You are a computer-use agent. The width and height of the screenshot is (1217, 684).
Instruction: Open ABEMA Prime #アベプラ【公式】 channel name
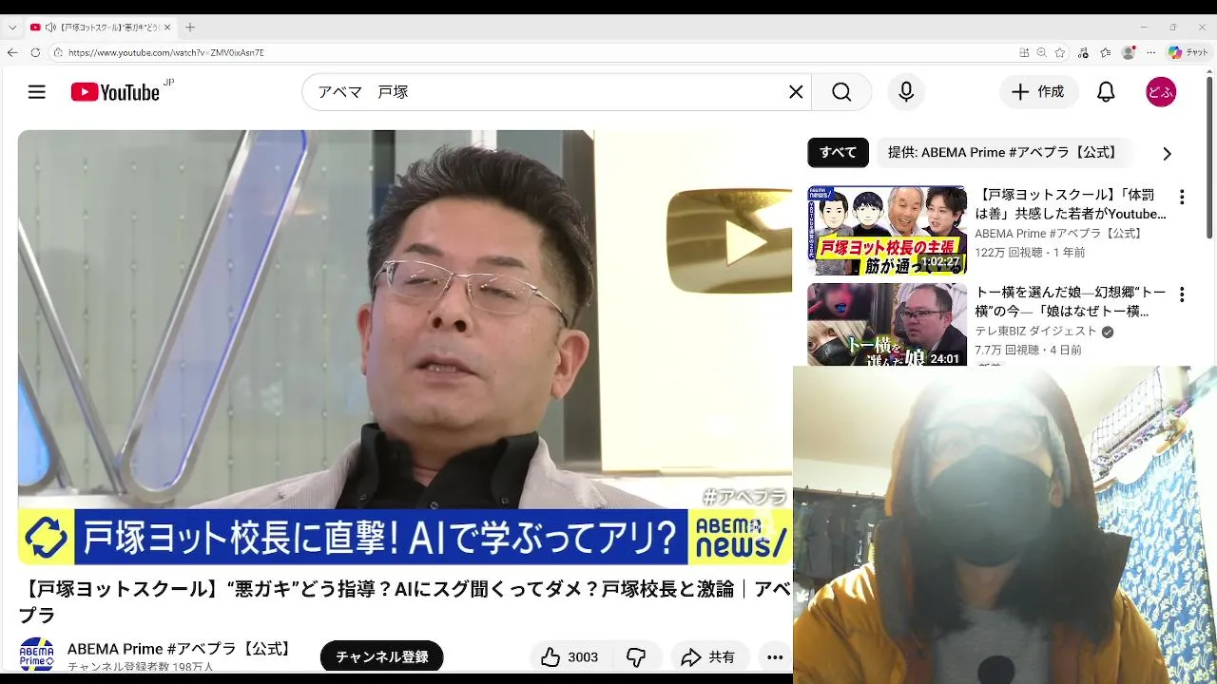181,649
